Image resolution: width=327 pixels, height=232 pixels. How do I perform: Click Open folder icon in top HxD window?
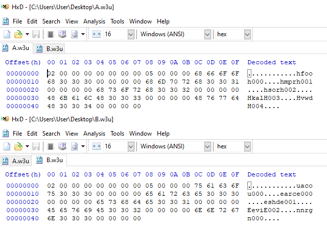pyautogui.click(x=18, y=34)
